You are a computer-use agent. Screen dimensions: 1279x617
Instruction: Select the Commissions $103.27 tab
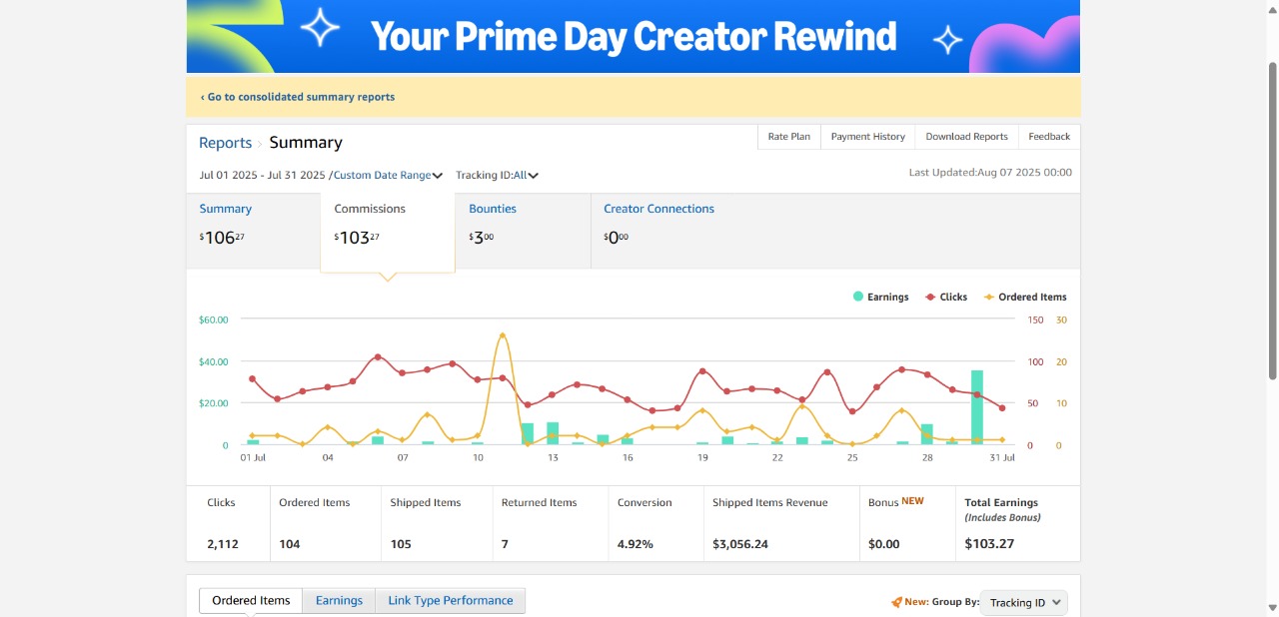coord(388,232)
